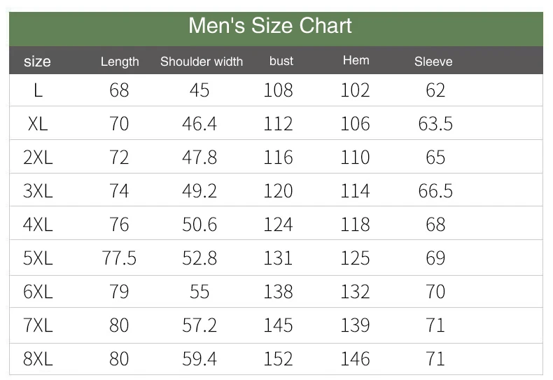Select the Sleeve column header
553x380 pixels.
[x=433, y=62]
